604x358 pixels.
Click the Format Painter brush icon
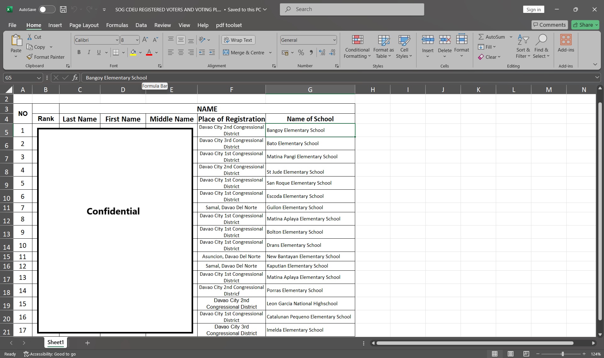[x=30, y=57]
